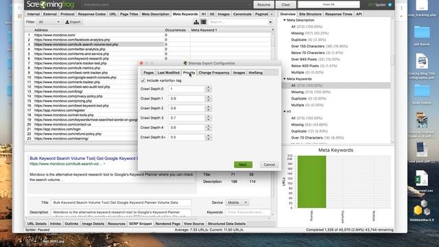Select Over 155 Characters under Meta Description
The image size is (439, 247).
(x=319, y=46)
